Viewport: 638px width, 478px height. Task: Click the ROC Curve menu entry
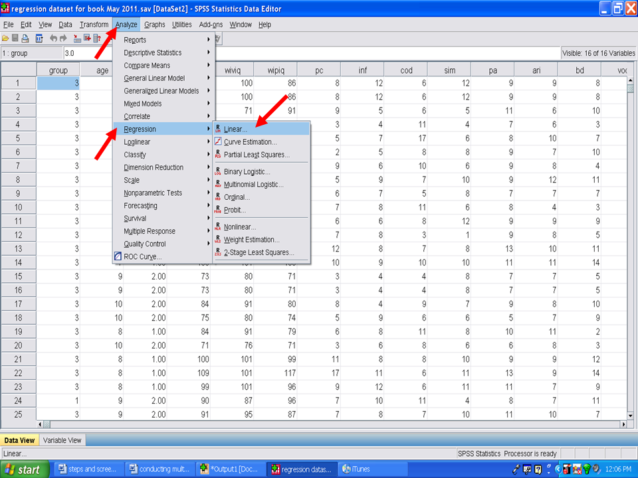pos(142,257)
